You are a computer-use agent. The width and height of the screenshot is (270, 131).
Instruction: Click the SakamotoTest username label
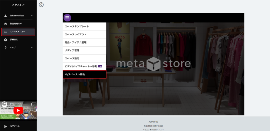(x=17, y=16)
